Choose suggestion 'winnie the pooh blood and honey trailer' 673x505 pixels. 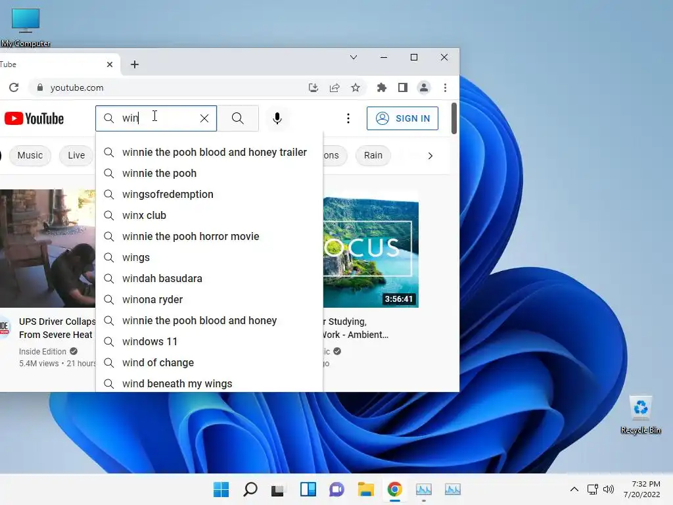point(210,152)
